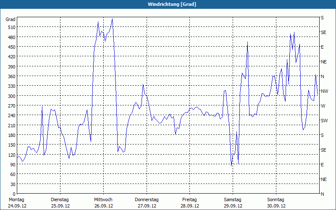Viewport: 336px width, 210px height.
Task: Click the 'Dienstag' day label
Action: pyautogui.click(x=60, y=200)
